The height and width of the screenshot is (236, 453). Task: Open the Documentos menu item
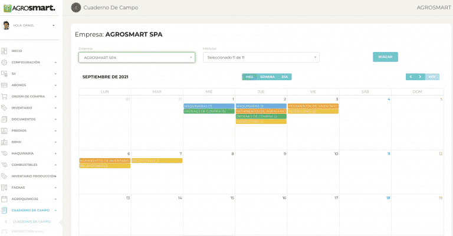24,119
